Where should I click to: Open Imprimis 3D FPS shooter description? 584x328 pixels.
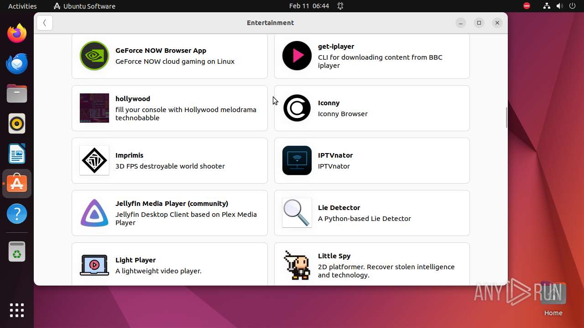pyautogui.click(x=170, y=166)
